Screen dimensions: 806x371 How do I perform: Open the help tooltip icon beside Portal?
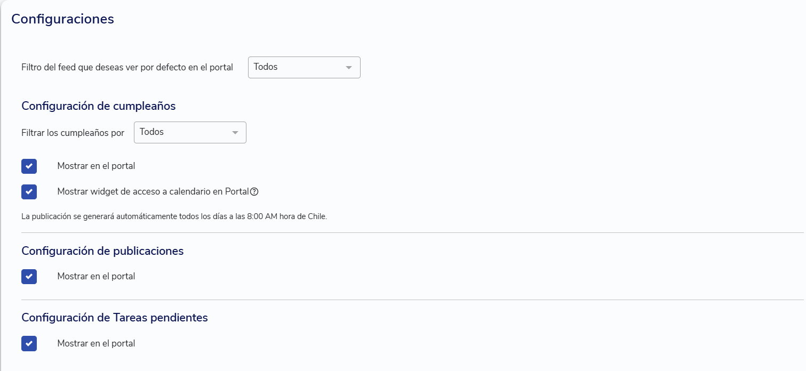pos(254,192)
